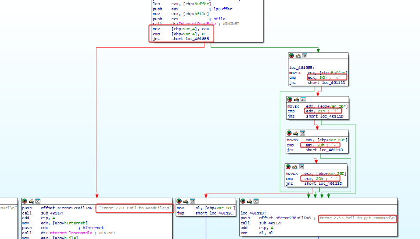Screen dimensions: 420x239
Task: Click the 'cmp [ebp+var_4], 0' line
Action: coord(179,34)
